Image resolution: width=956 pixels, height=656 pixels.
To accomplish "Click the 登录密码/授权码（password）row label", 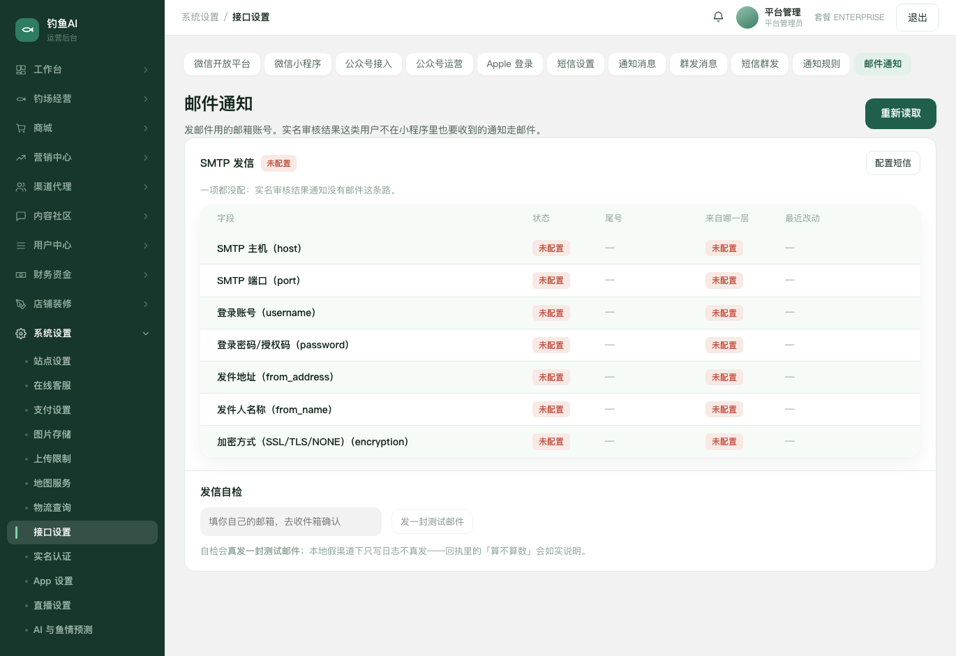I will coord(283,345).
